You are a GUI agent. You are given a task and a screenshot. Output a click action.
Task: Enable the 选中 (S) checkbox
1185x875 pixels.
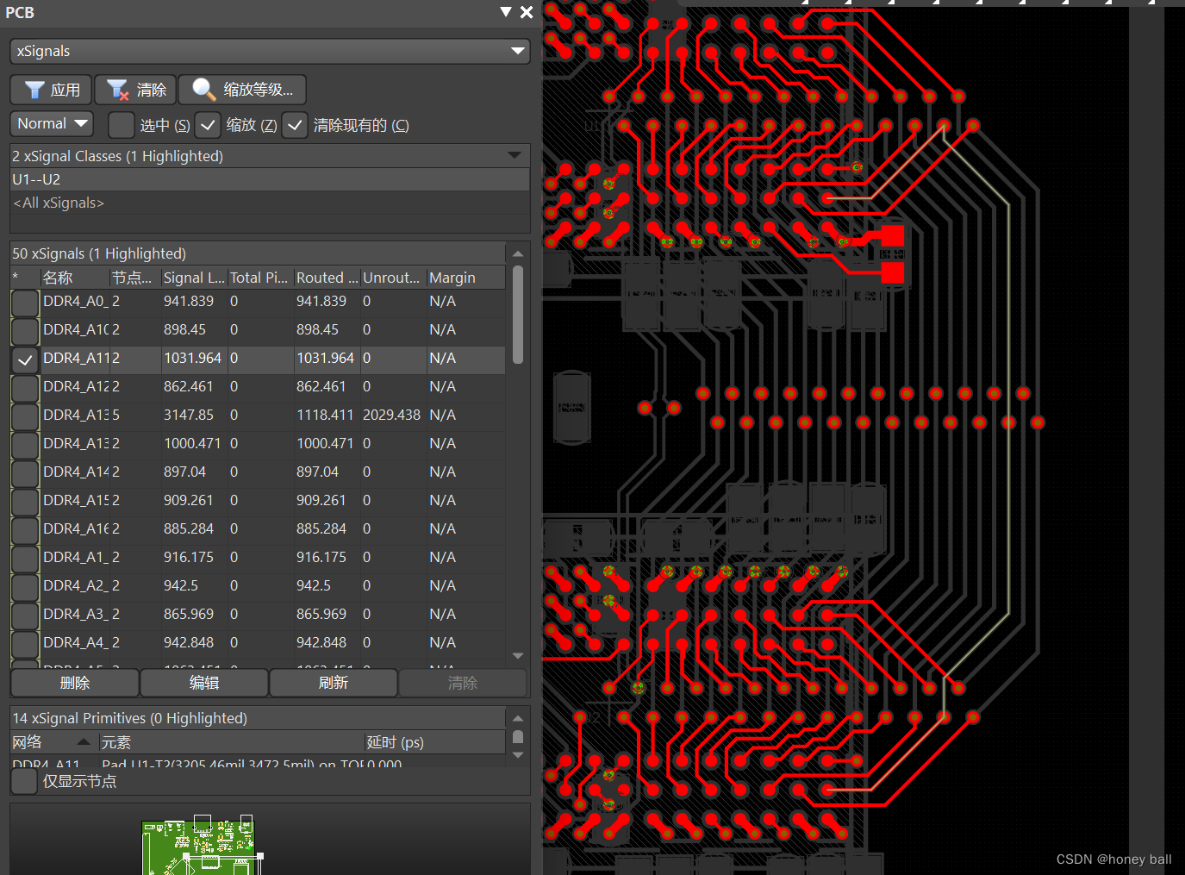click(x=121, y=125)
